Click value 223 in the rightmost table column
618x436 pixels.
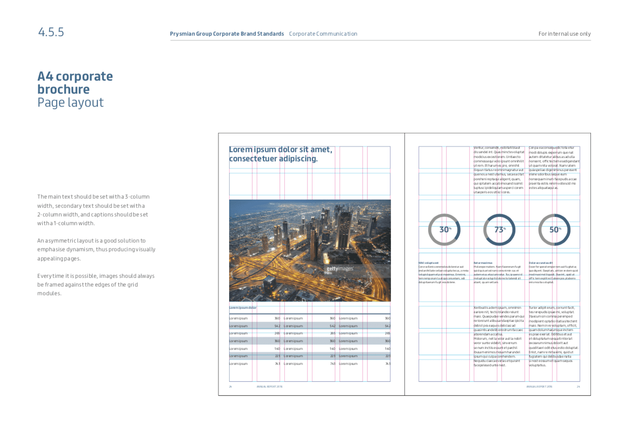(x=387, y=356)
